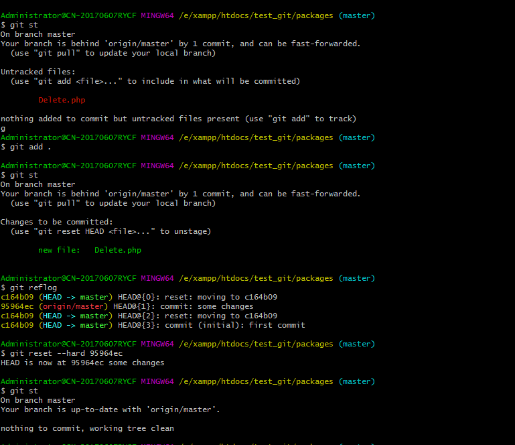Screen dimensions: 515x445
Task: Click 'HEAD is now at 95964ec some changes'
Action: pyautogui.click(x=82, y=363)
